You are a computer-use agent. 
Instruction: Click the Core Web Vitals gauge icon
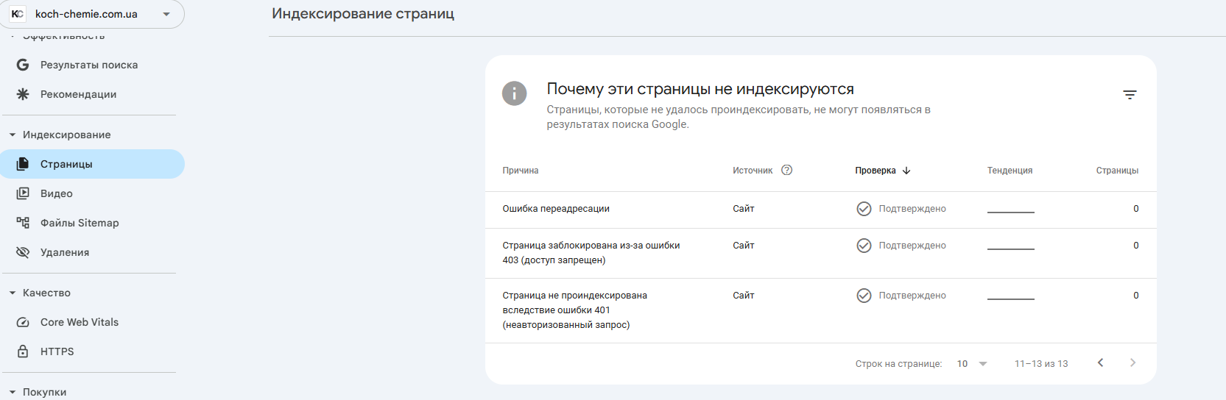(x=23, y=322)
